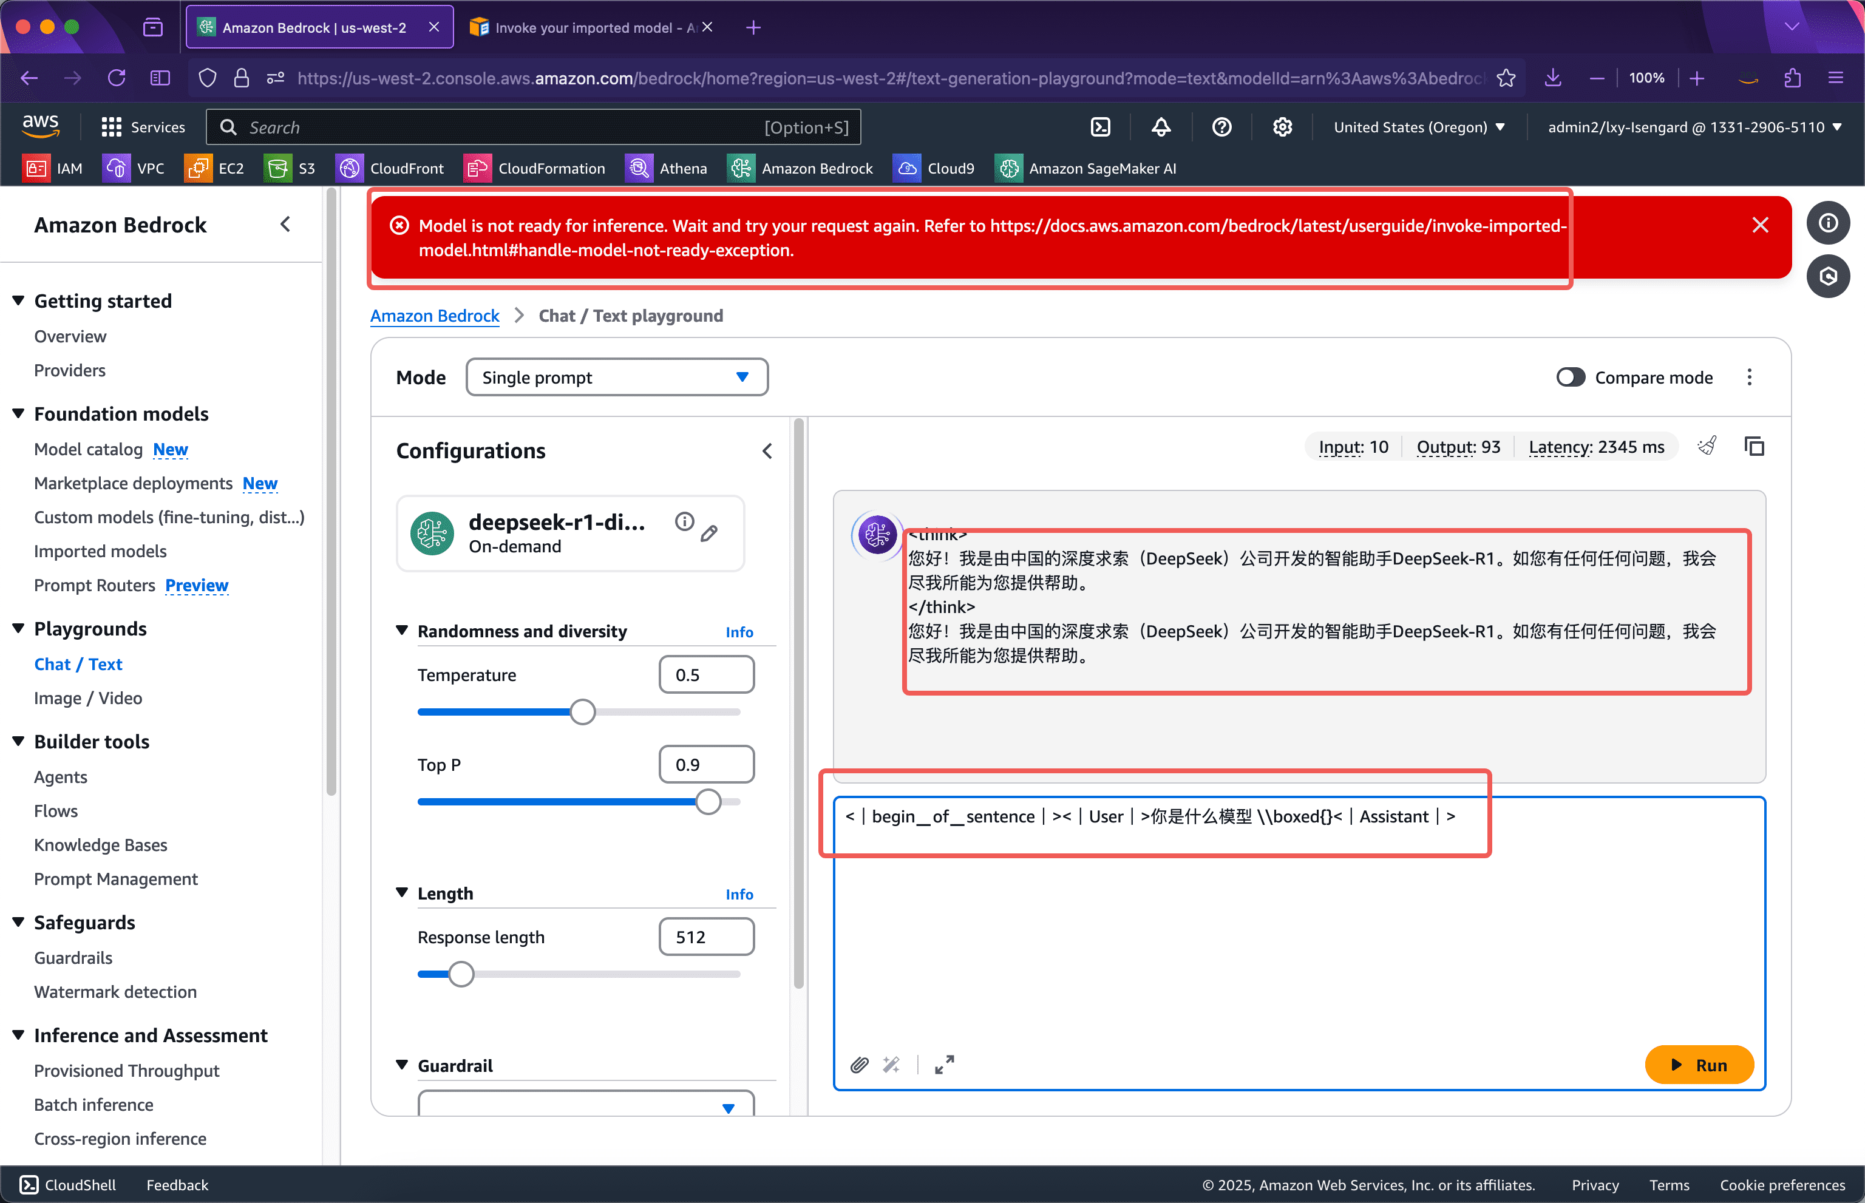View deepseek-r1 model info icon

coord(684,521)
